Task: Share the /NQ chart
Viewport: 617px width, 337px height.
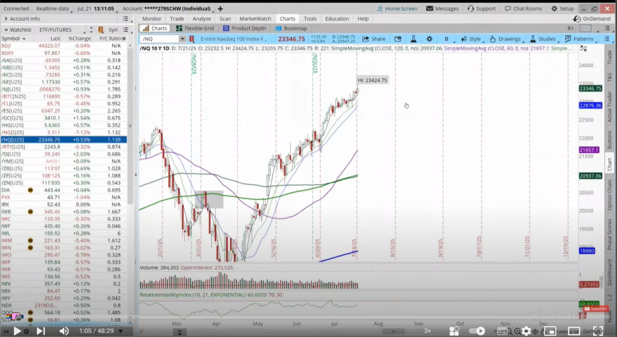Action: [374, 39]
